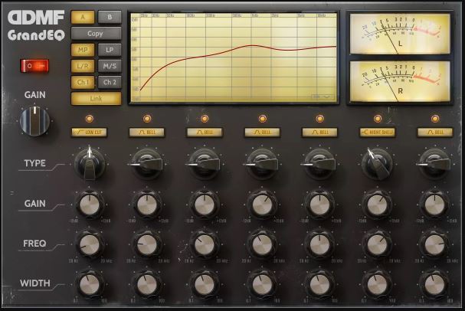Screen dimensions: 465x311
Task: Select Ch 2 channel button
Action: (110, 82)
